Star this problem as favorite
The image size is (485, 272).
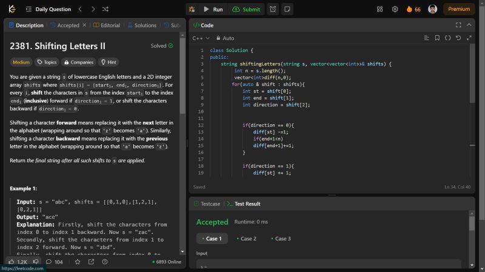[x=77, y=262]
